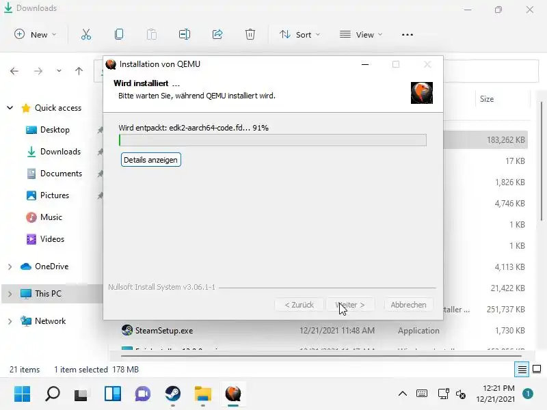547x410 pixels.
Task: Click the Rename icon in Explorer toolbar
Action: click(x=185, y=35)
